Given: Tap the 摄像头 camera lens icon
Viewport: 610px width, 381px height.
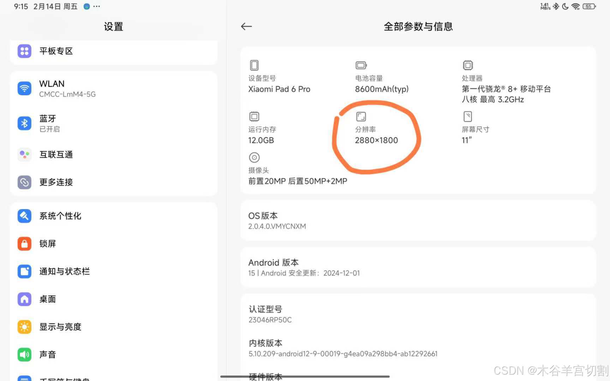Looking at the screenshot, I should point(254,157).
